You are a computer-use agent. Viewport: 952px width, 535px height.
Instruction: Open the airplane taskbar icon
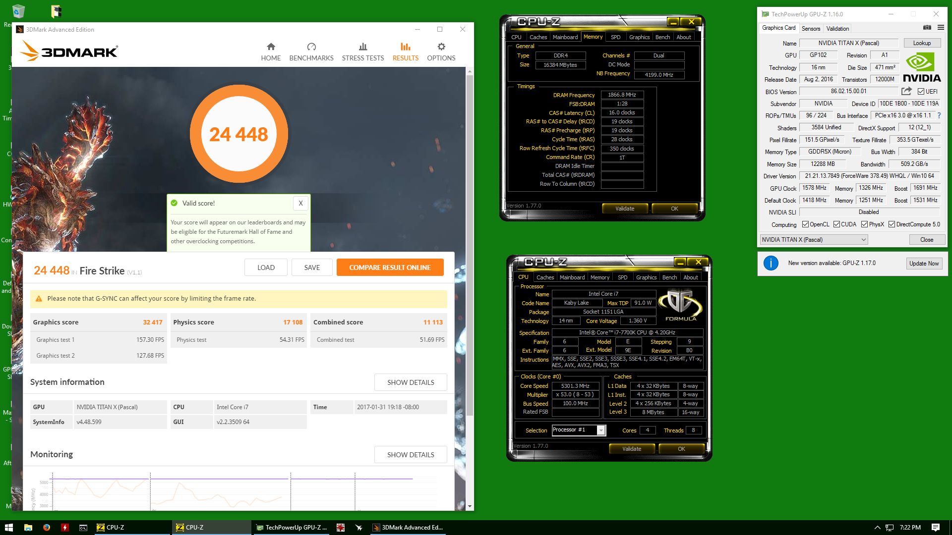[x=358, y=528]
